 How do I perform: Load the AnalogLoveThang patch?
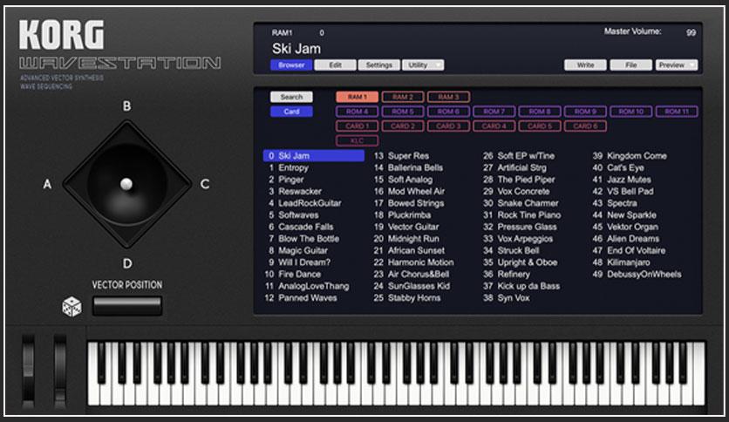313,286
